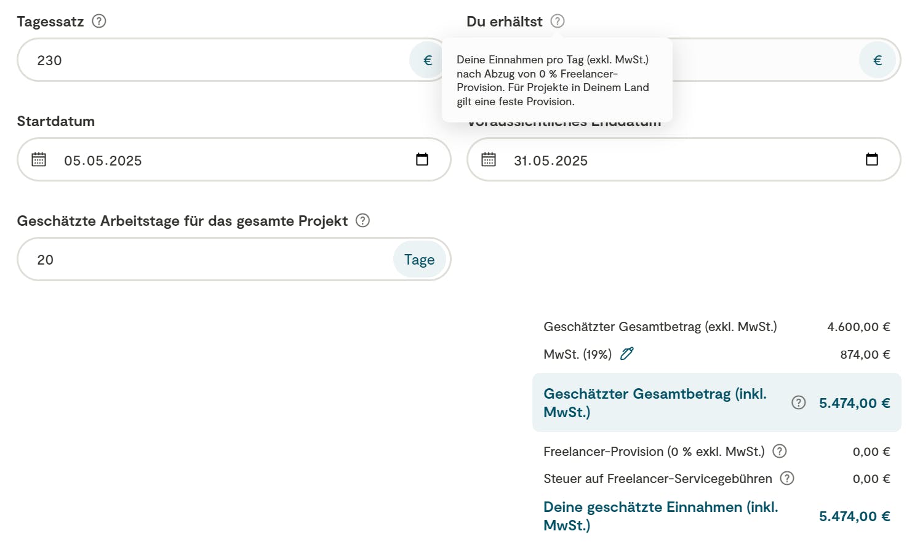
Task: Click the euro badge in the Du erhältst field
Action: pyautogui.click(x=878, y=60)
